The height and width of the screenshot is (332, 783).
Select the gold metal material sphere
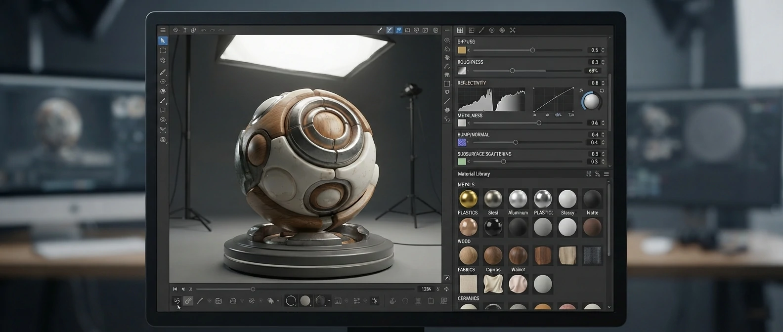(468, 199)
